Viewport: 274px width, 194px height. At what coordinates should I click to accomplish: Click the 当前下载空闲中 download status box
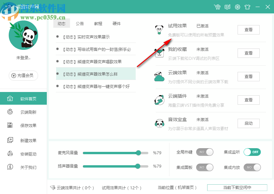(x=237, y=188)
